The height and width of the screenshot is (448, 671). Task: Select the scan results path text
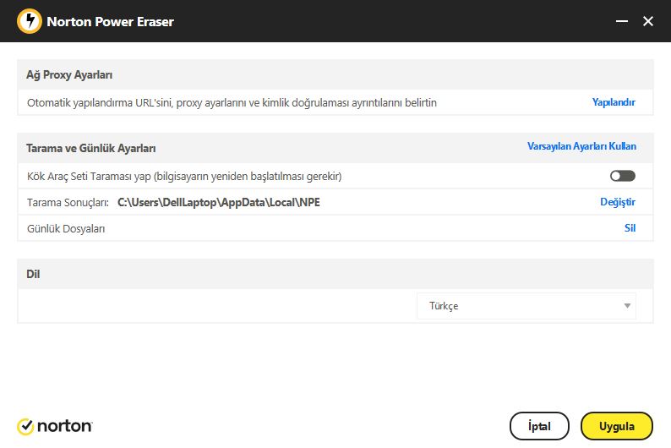[219, 202]
